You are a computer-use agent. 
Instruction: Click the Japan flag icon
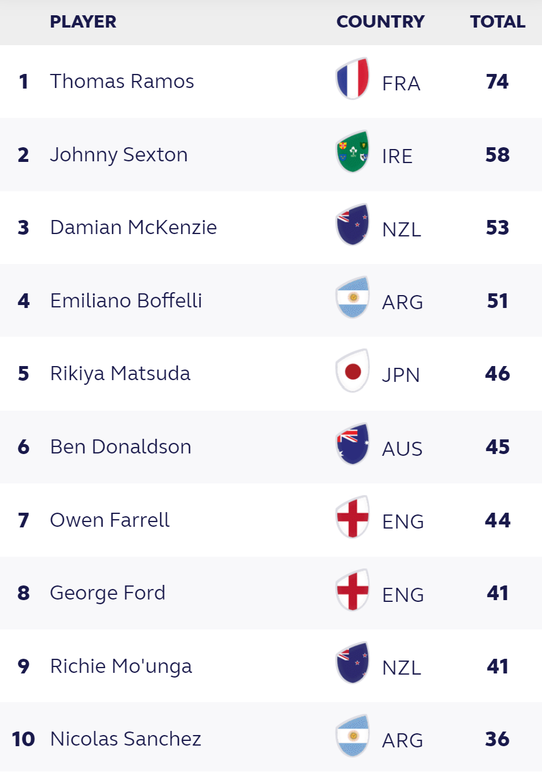pyautogui.click(x=353, y=371)
